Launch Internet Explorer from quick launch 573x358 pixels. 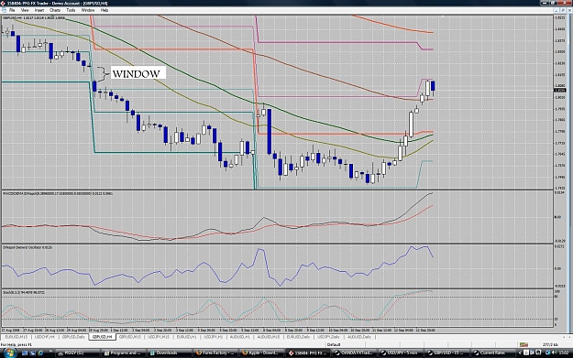click(40, 353)
